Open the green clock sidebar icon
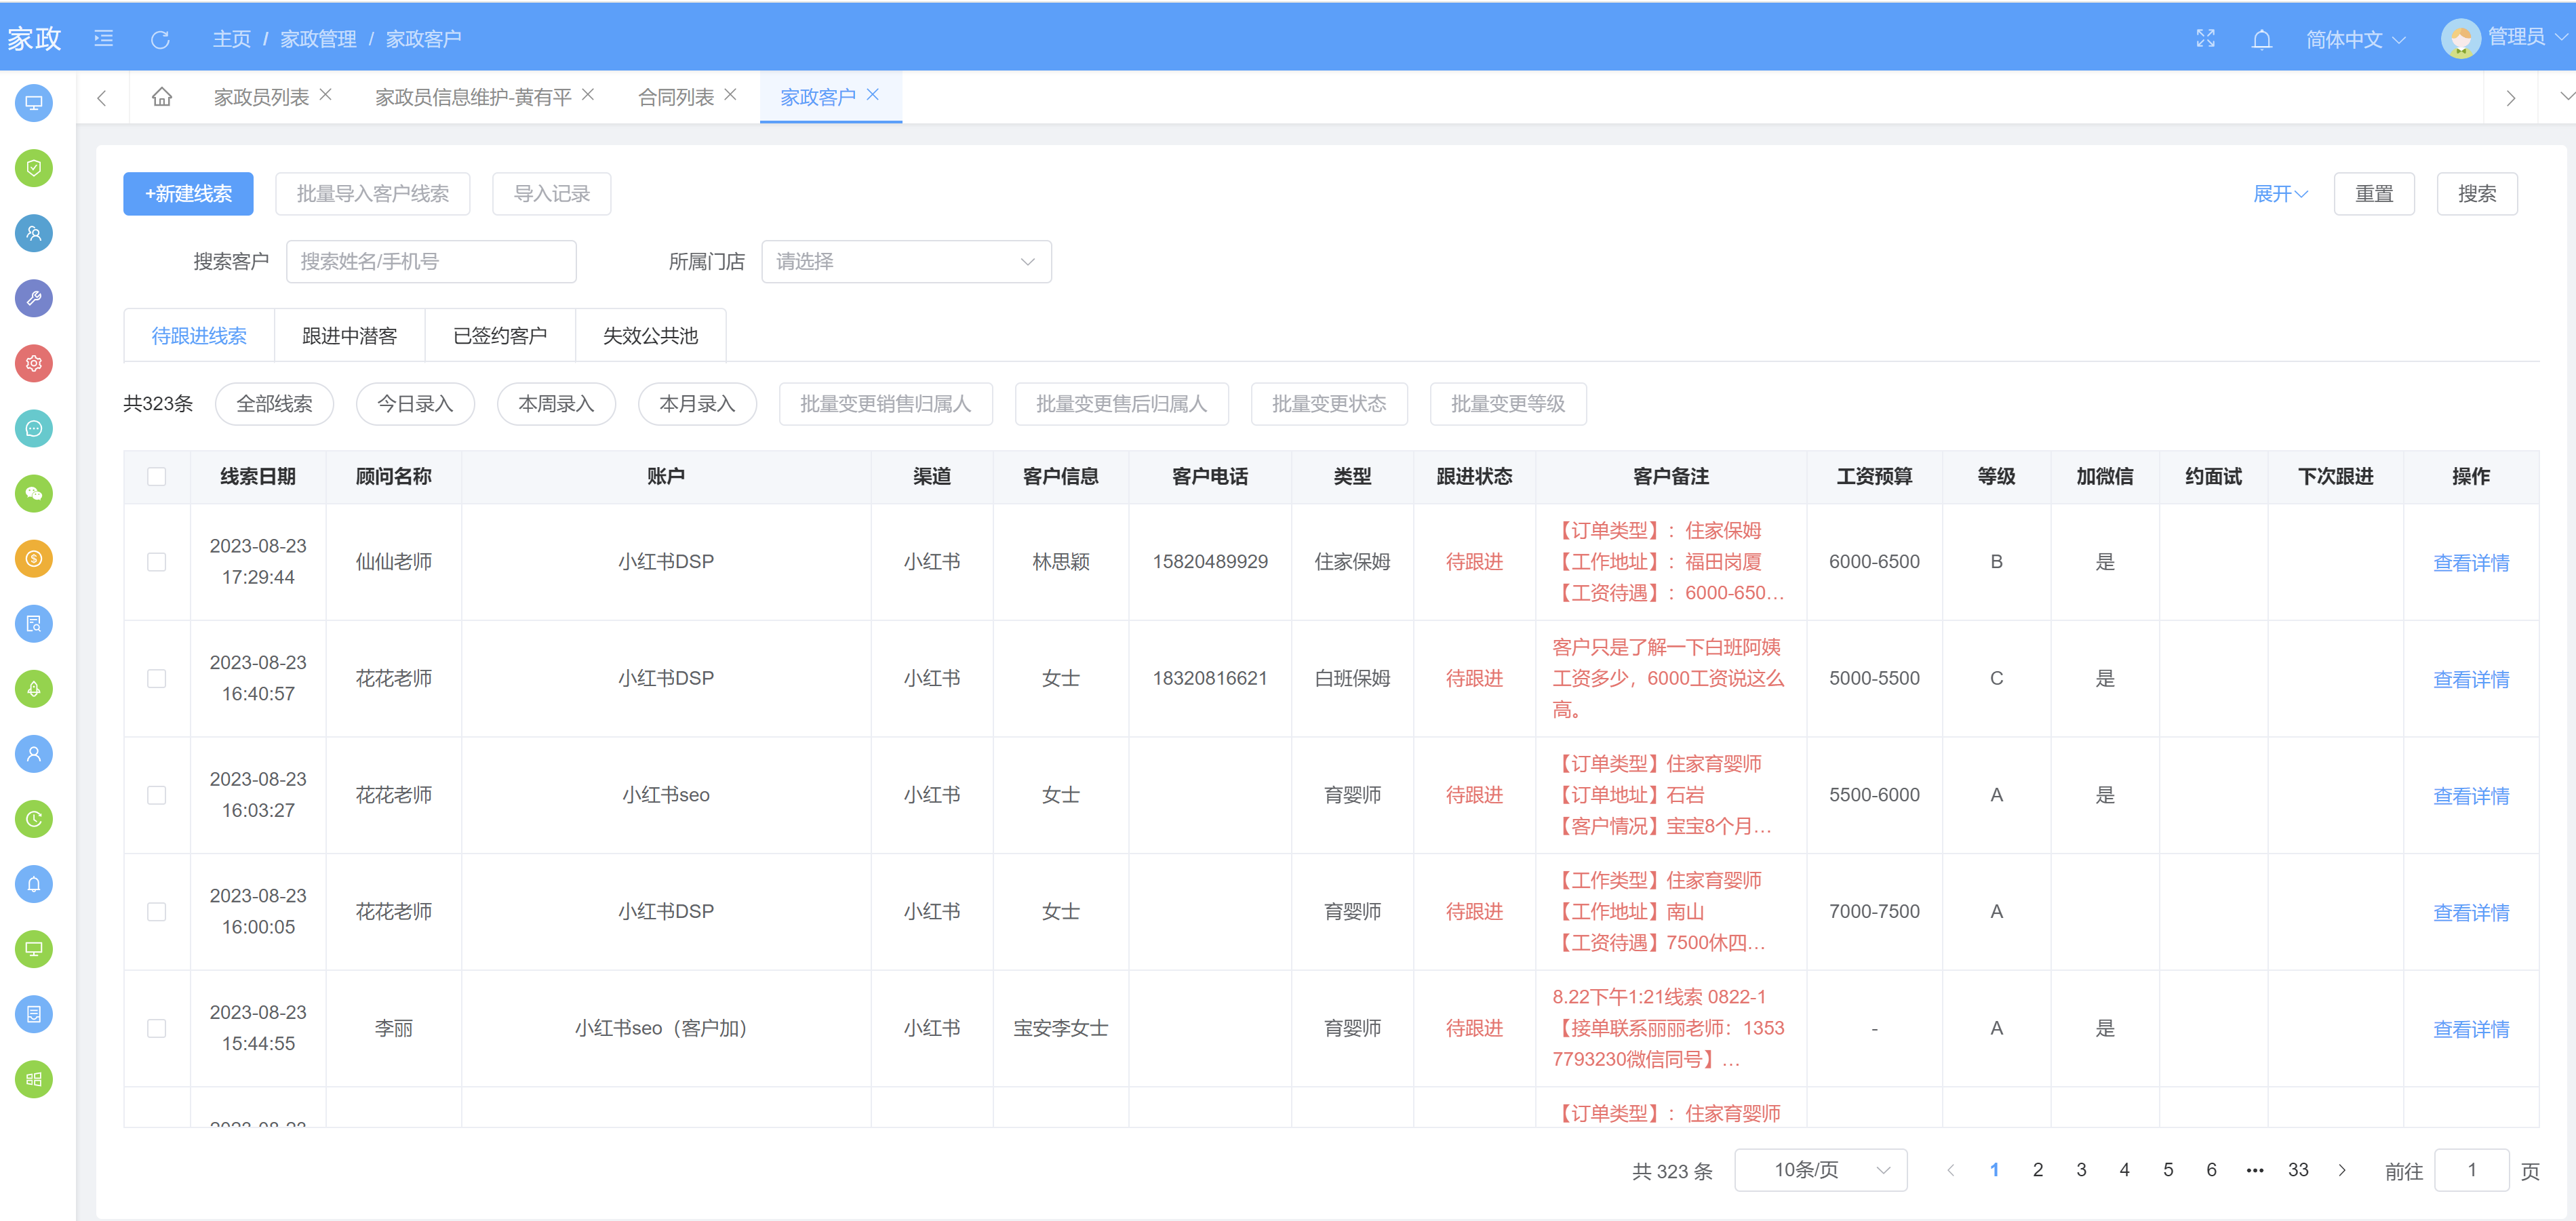 34,819
